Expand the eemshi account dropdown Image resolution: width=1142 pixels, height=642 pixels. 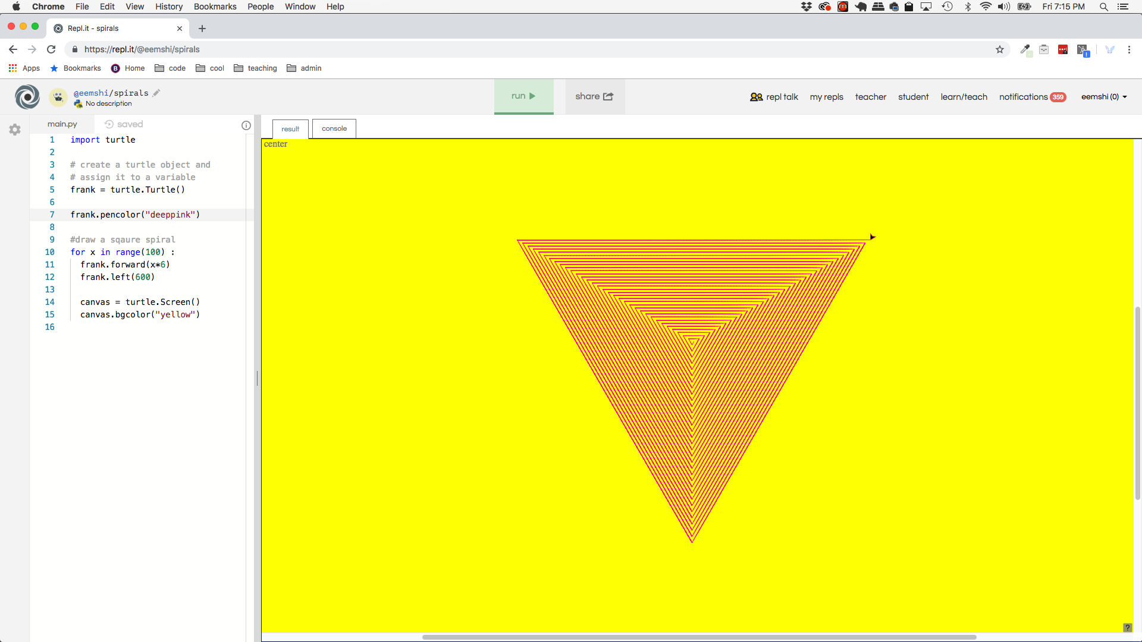pyautogui.click(x=1104, y=97)
